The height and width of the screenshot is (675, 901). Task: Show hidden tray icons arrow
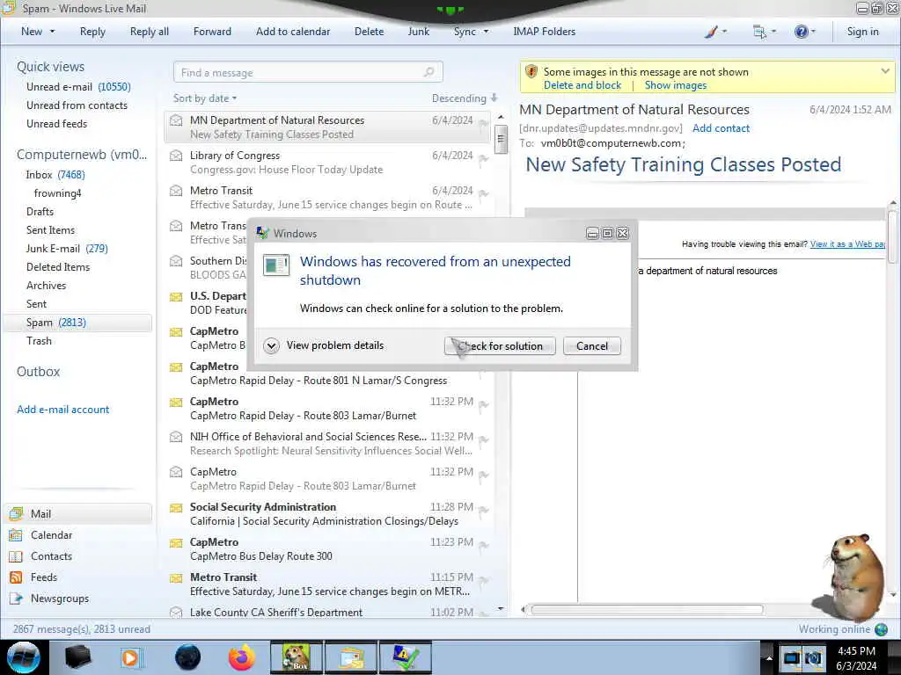(x=769, y=657)
